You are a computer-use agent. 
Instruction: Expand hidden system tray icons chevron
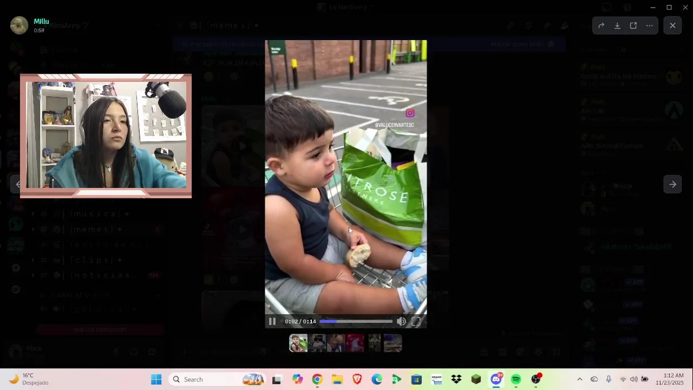tap(580, 379)
